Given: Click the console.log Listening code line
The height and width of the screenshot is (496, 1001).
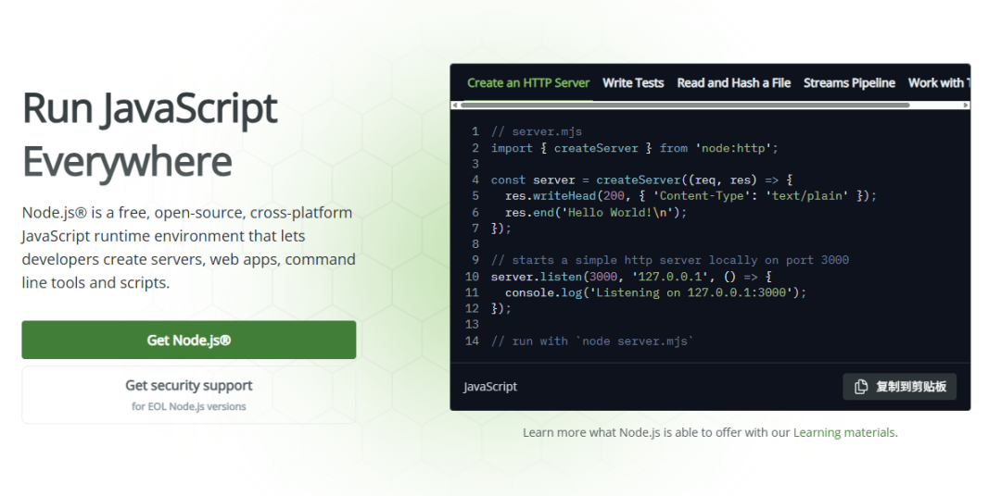Looking at the screenshot, I should (655, 292).
